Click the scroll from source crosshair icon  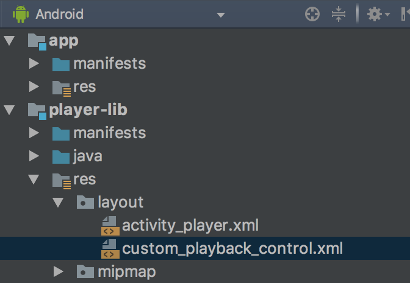click(x=312, y=14)
